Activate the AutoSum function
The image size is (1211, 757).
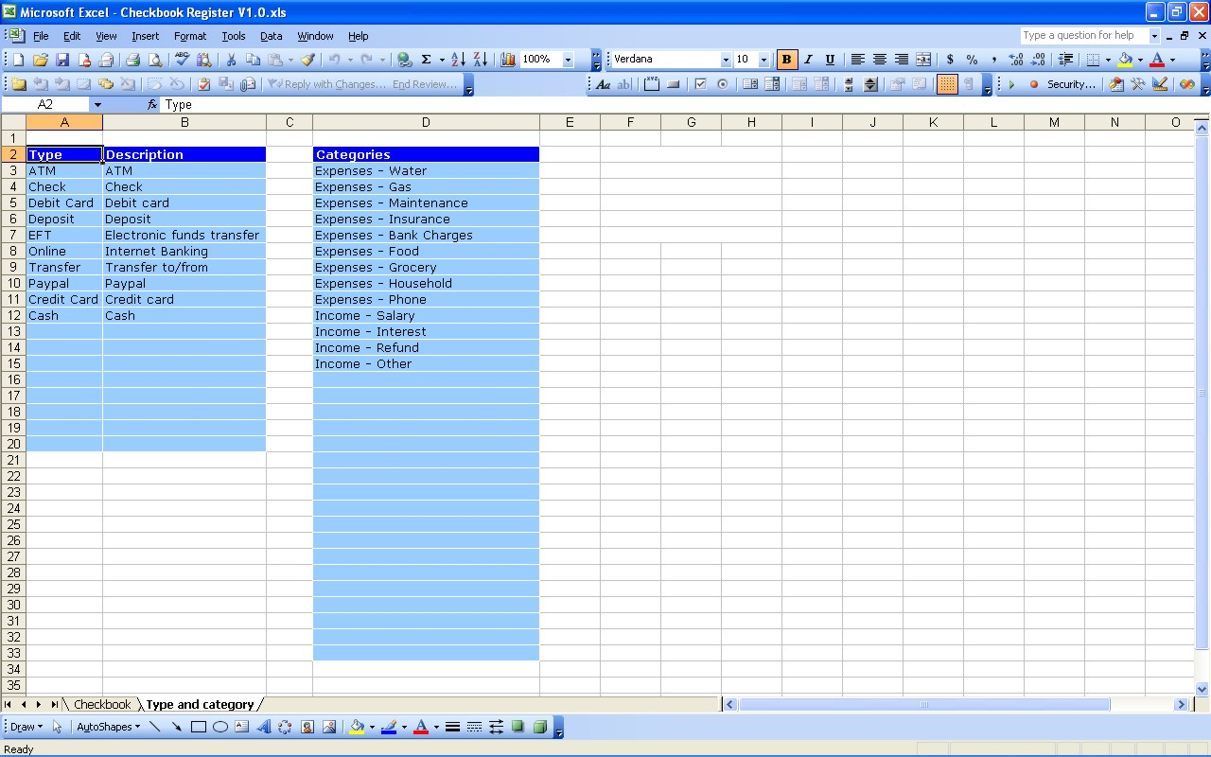click(428, 59)
